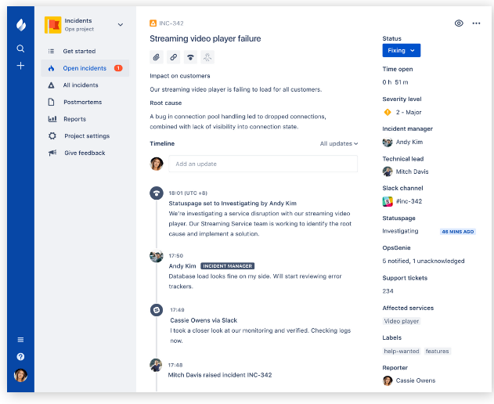Click the alert responders person button

[x=207, y=57]
